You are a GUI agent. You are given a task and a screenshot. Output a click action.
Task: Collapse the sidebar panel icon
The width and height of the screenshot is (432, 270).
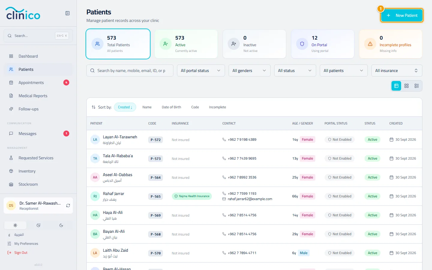pos(67,13)
